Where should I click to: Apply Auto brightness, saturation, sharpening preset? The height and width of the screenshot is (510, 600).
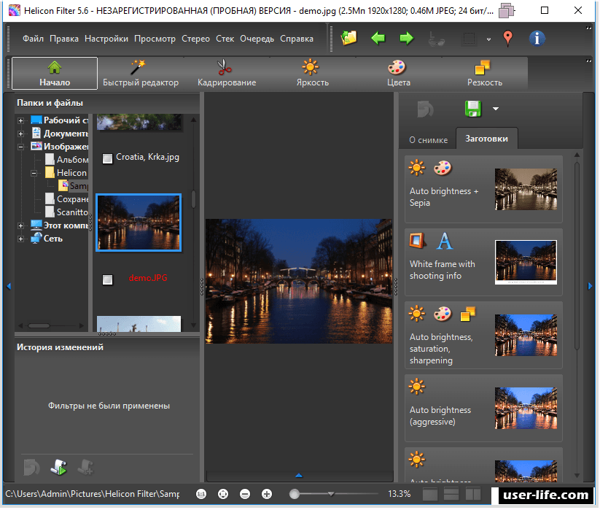[x=483, y=335]
